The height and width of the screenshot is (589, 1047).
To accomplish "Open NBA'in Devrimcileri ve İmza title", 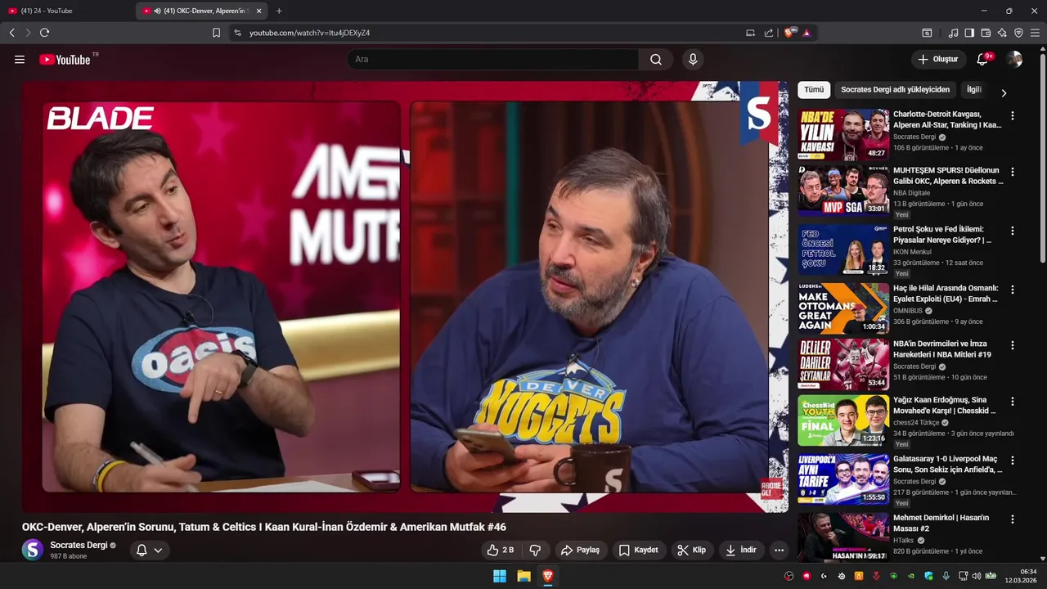I will pos(941,349).
